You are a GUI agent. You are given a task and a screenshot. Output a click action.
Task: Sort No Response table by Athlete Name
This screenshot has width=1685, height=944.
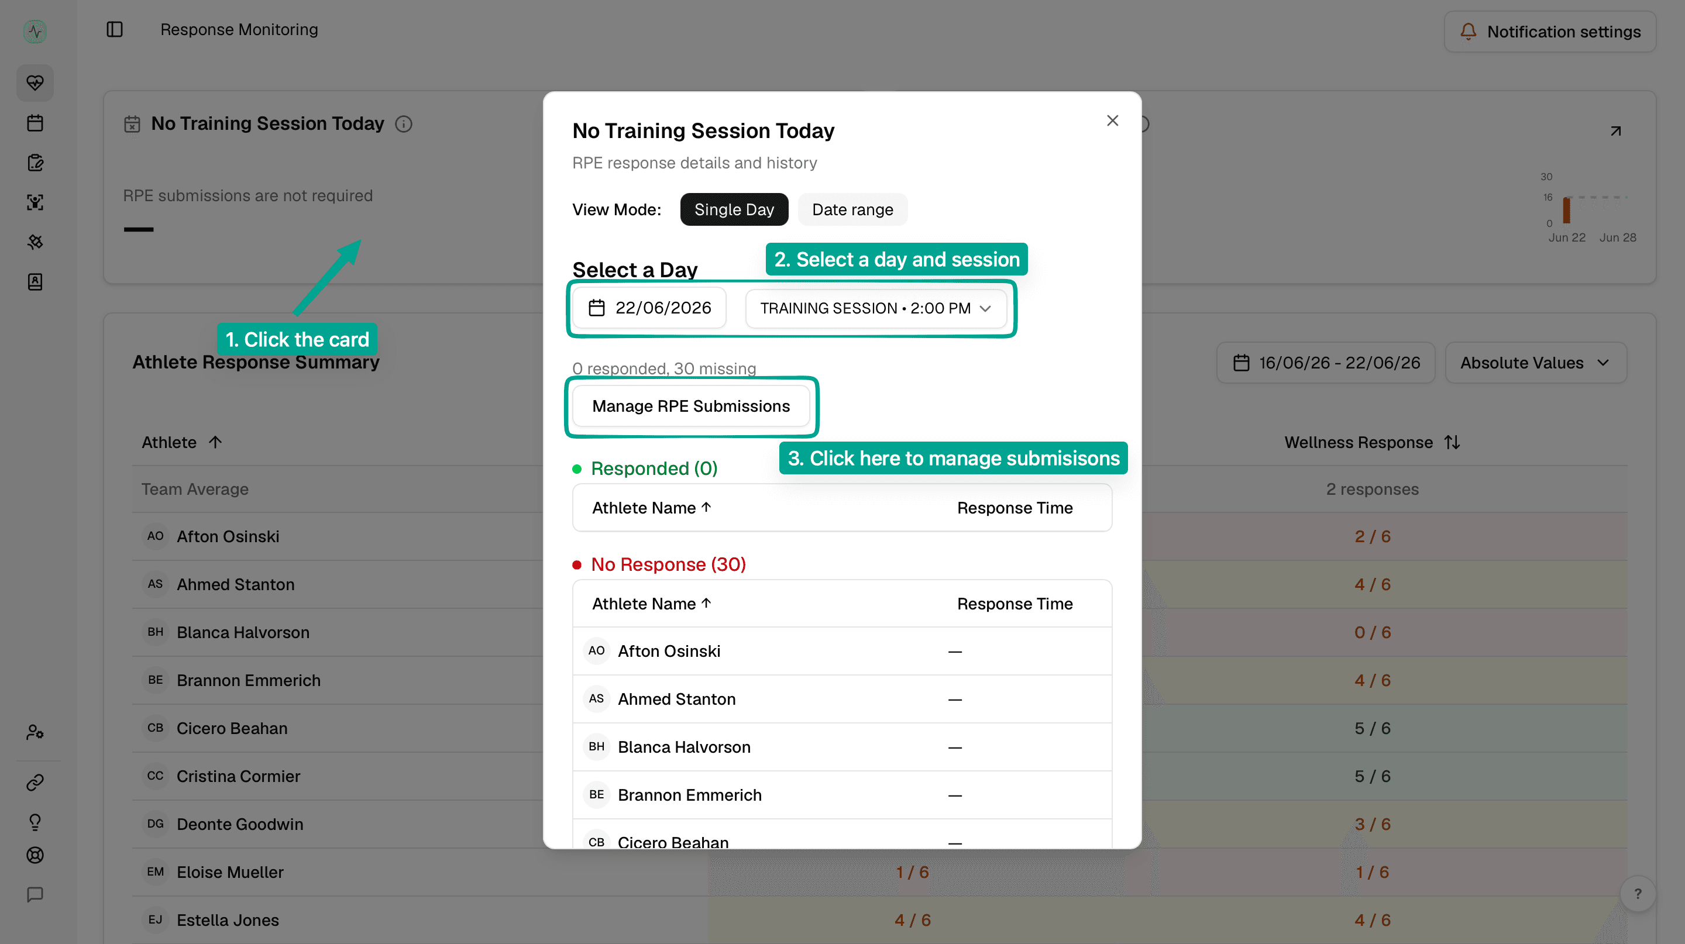click(x=652, y=604)
